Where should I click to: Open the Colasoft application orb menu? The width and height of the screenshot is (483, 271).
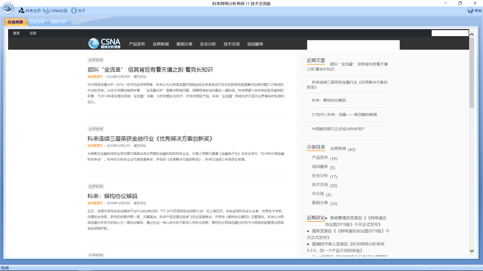[x=8, y=8]
